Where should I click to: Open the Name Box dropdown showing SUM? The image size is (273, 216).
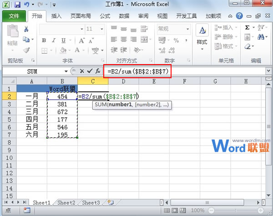click(x=66, y=71)
